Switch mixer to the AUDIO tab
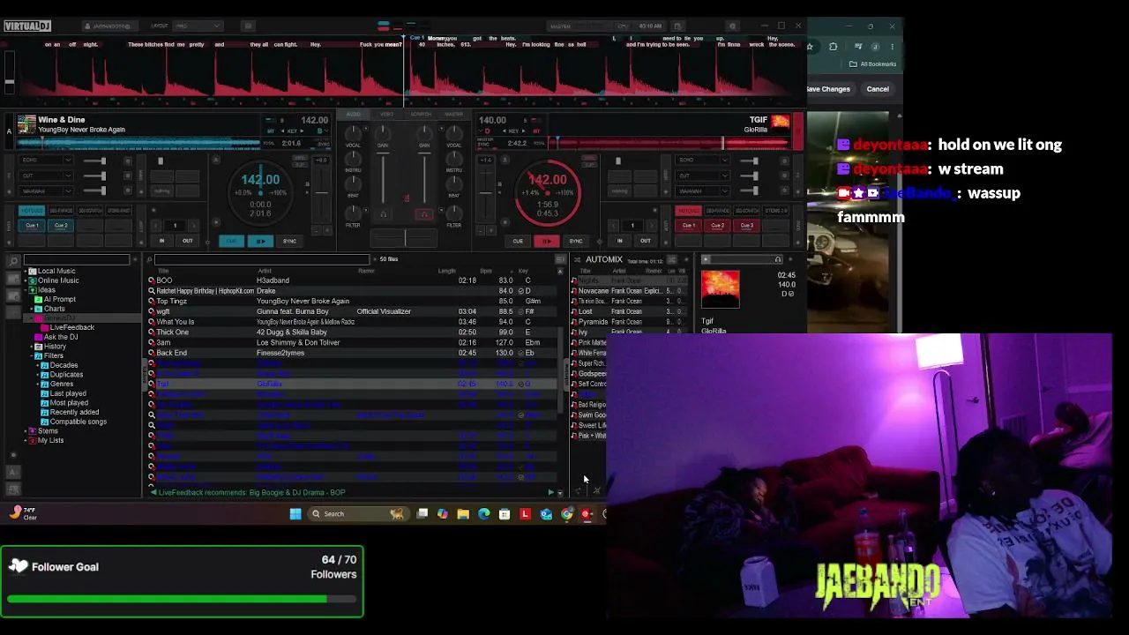1129x635 pixels. pyautogui.click(x=354, y=114)
